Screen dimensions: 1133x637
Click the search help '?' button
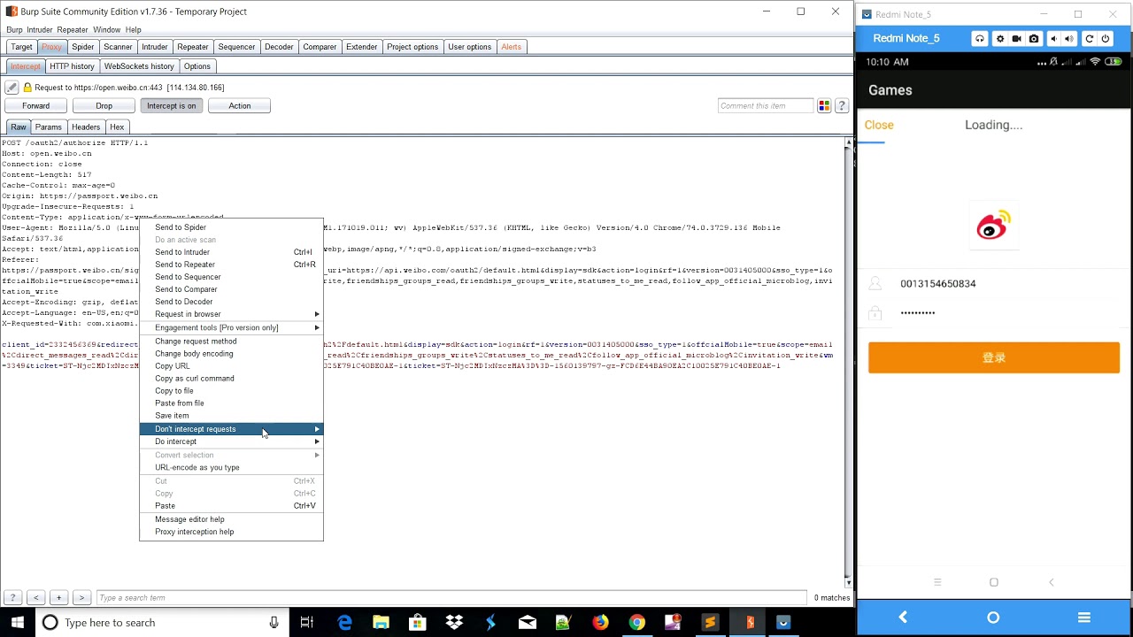pos(13,597)
